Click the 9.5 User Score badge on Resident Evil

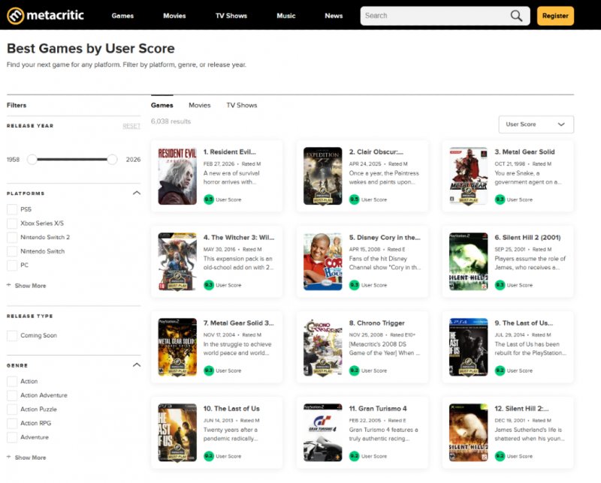coord(208,199)
